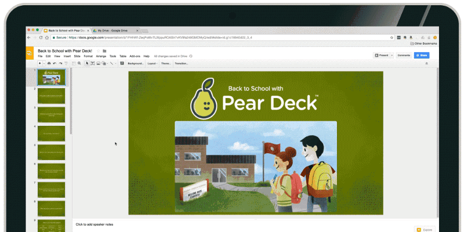Open the Format menu
This screenshot has width=464, height=232.
pyautogui.click(x=88, y=56)
